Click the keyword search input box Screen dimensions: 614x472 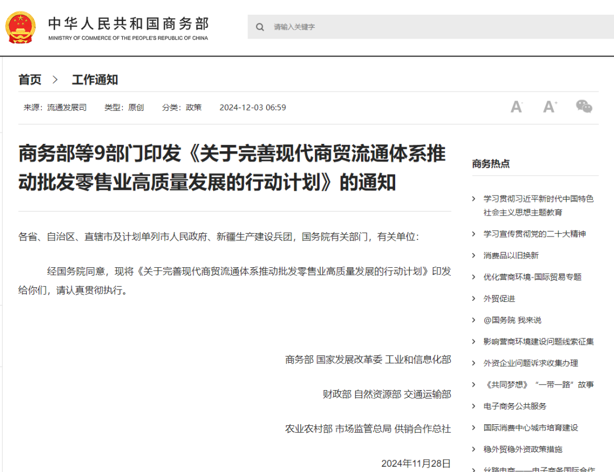(341, 27)
